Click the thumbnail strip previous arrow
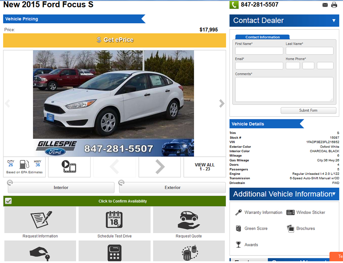The image size is (343, 263). [x=115, y=167]
